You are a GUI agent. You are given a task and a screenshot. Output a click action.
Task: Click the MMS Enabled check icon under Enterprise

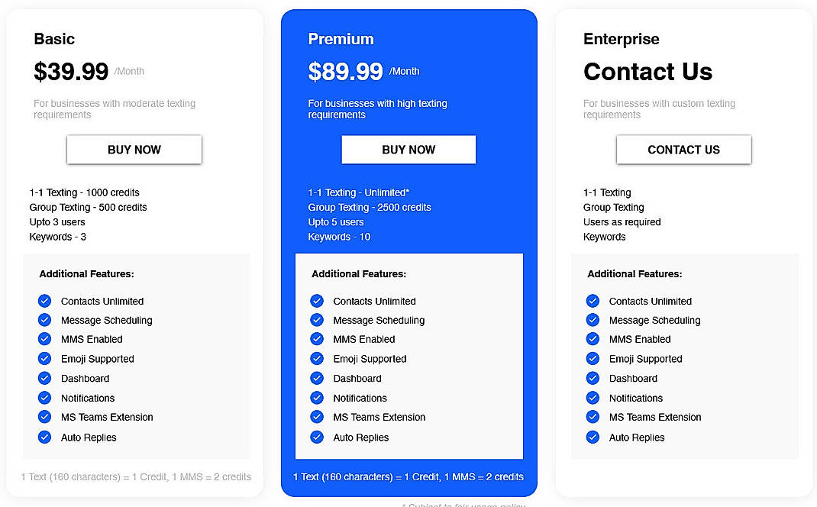593,339
